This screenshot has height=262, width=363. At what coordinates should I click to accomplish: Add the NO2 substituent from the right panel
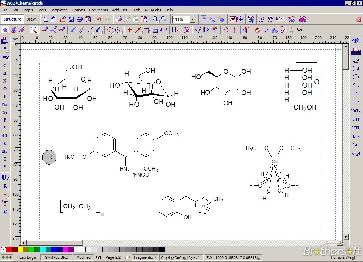[356, 136]
